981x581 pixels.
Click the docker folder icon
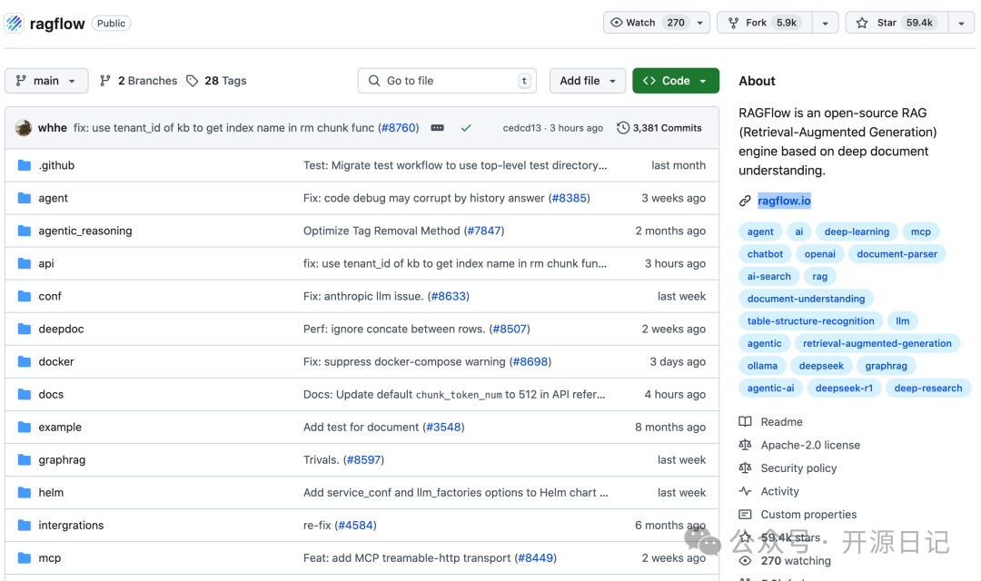click(x=25, y=361)
